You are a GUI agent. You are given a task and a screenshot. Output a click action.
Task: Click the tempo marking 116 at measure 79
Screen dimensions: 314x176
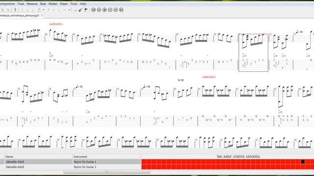pyautogui.click(x=147, y=87)
